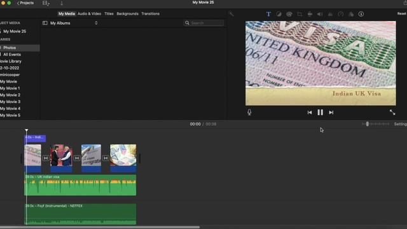
Task: Enter fullscreen playback with the arrows icon
Action: (x=392, y=112)
